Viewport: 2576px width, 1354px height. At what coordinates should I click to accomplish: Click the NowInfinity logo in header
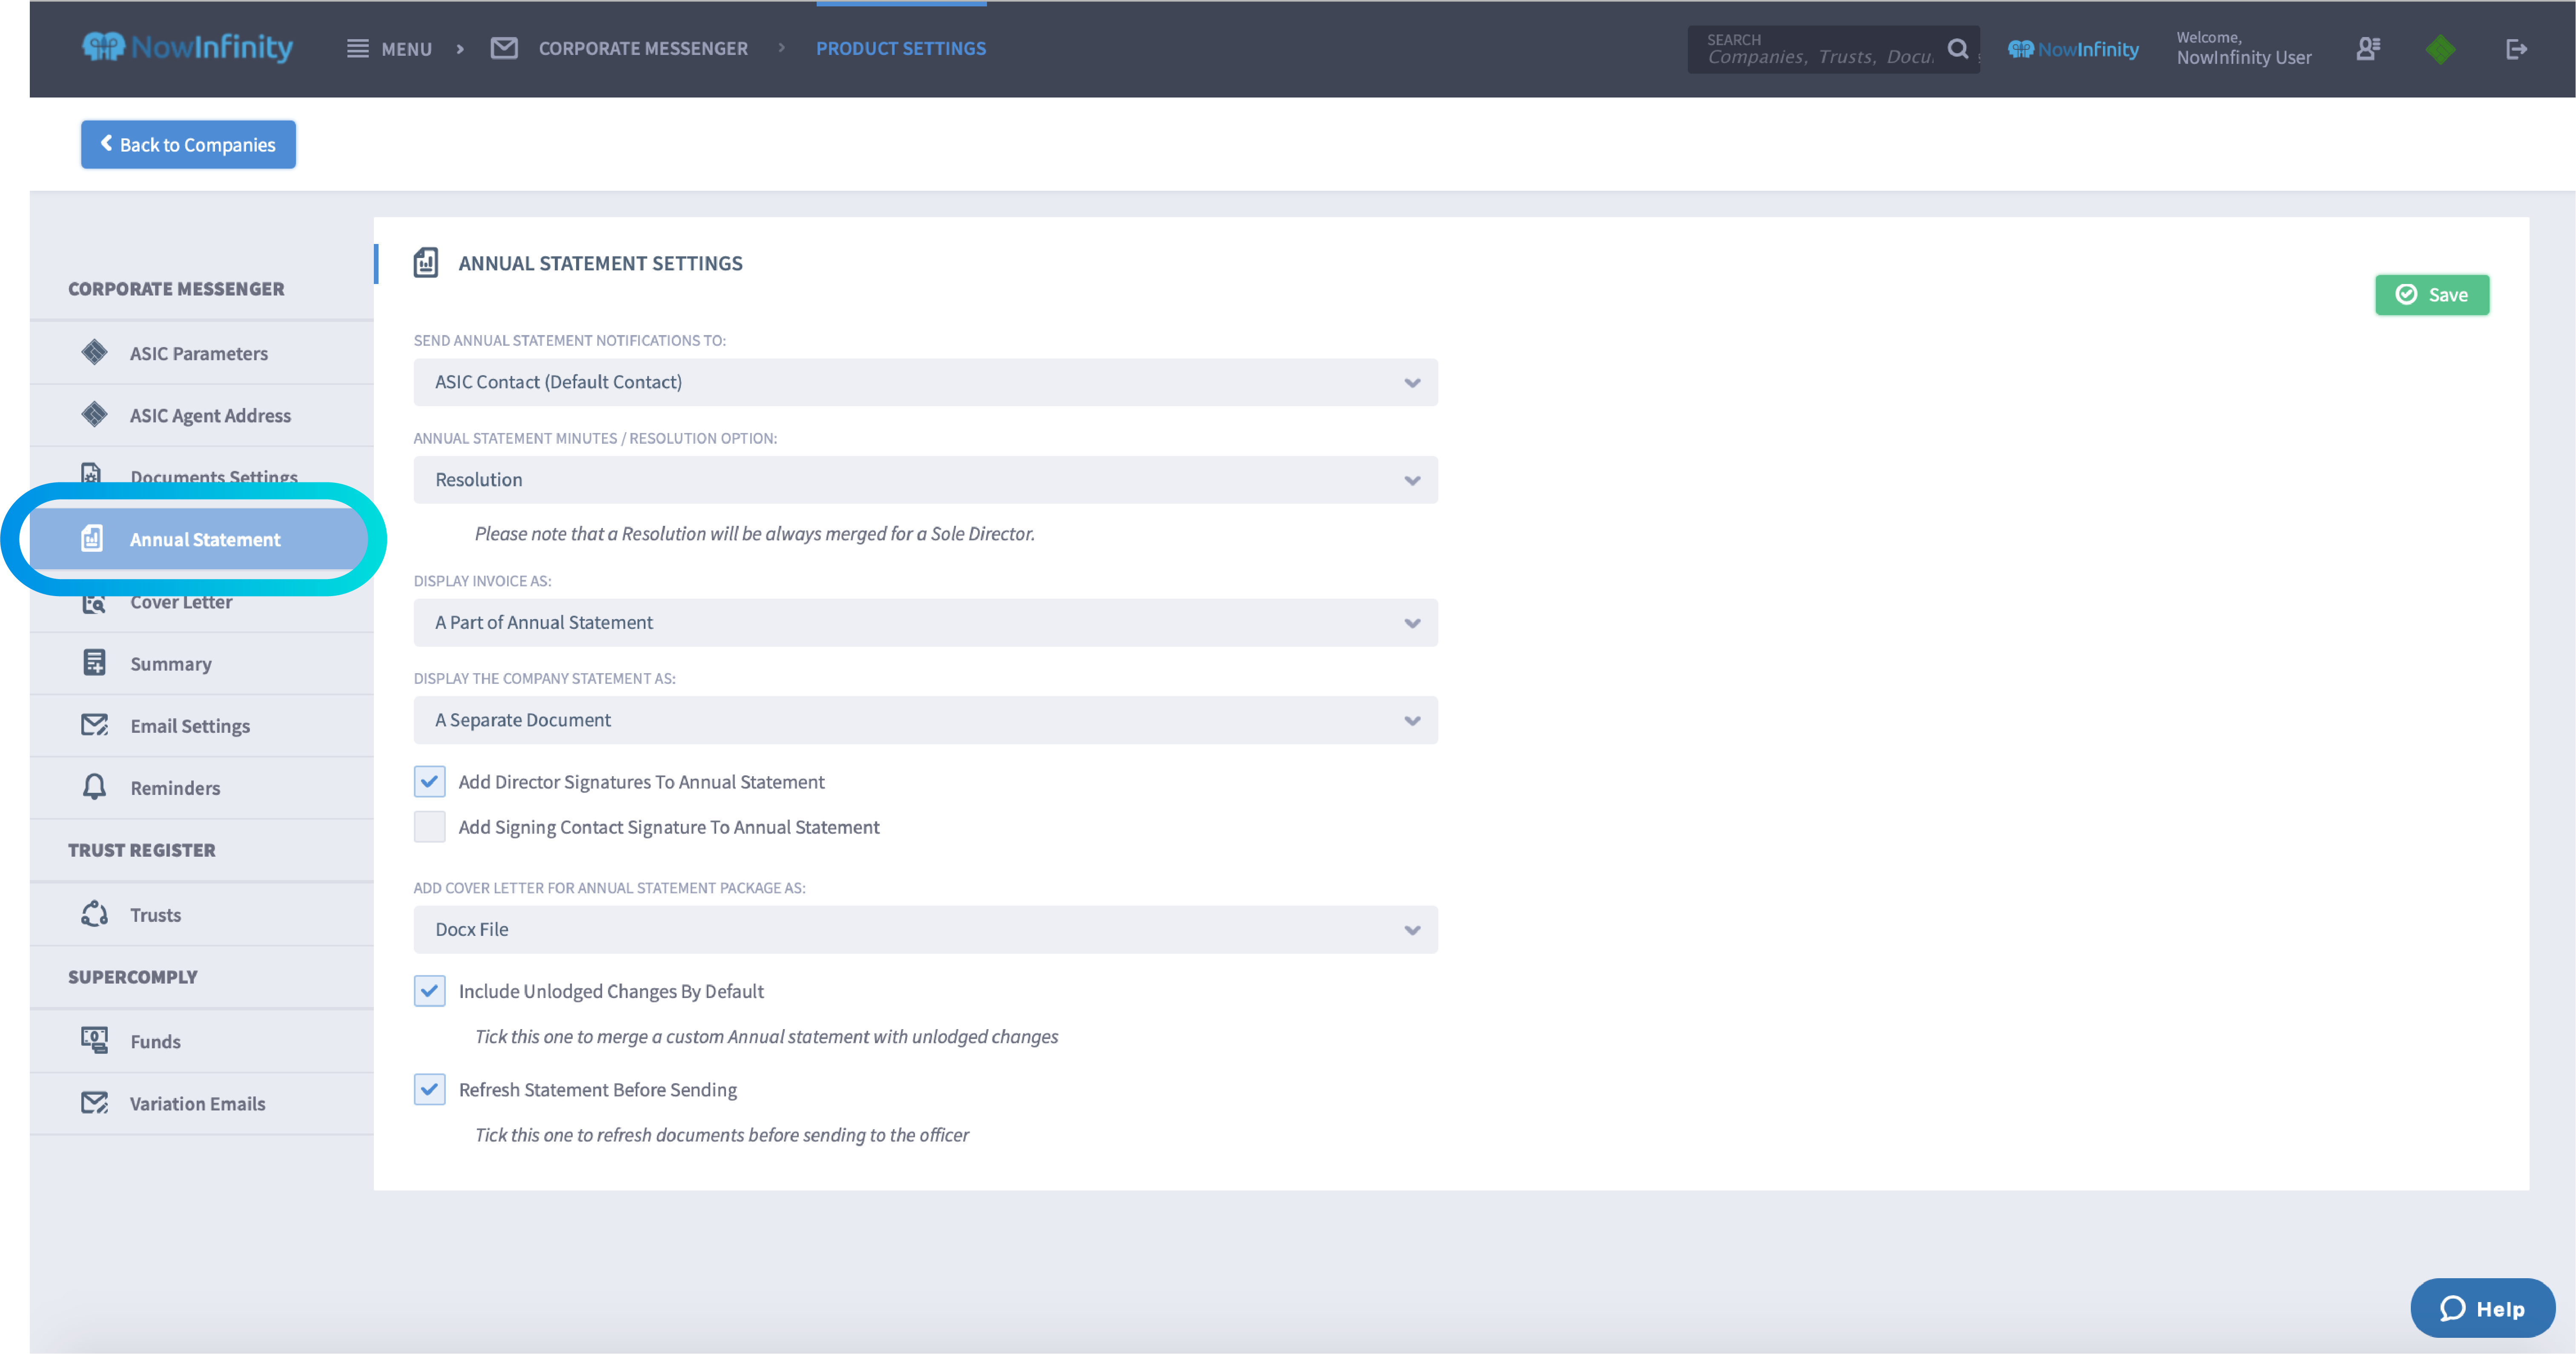click(x=187, y=47)
